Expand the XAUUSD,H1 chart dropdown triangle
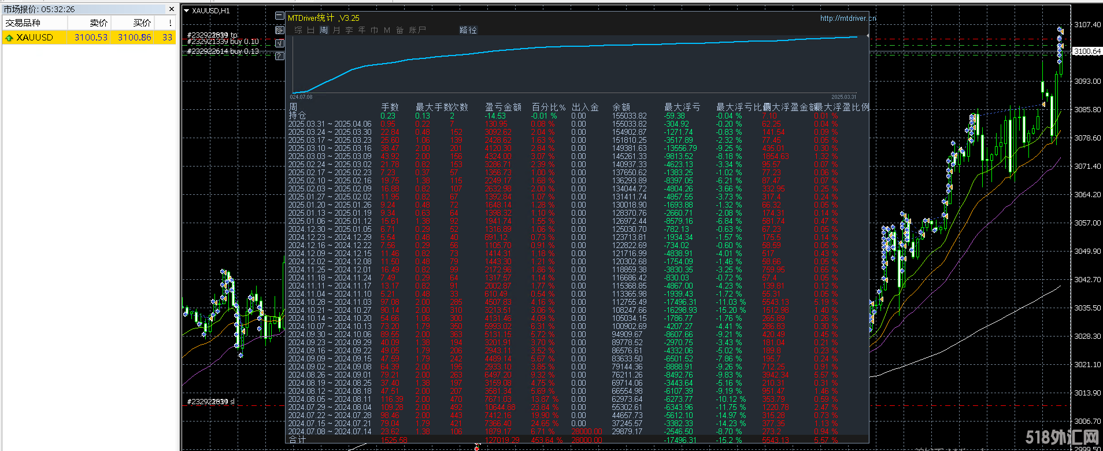Screen dimensions: 1103x451 tap(187, 10)
